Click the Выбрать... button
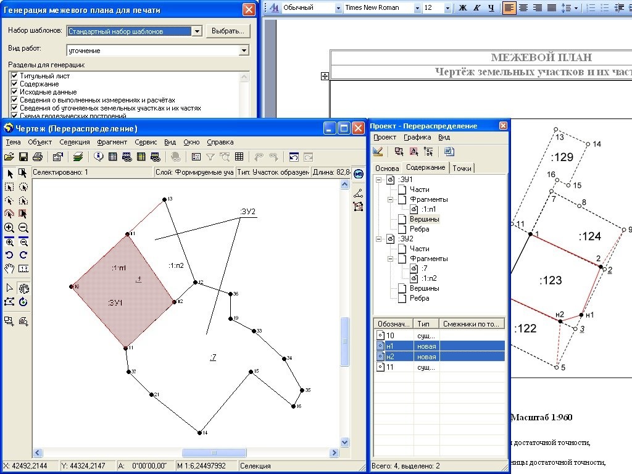The image size is (632, 474). coord(228,31)
